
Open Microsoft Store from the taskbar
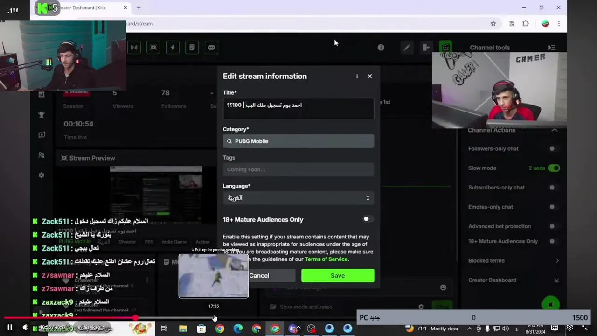pos(201,329)
